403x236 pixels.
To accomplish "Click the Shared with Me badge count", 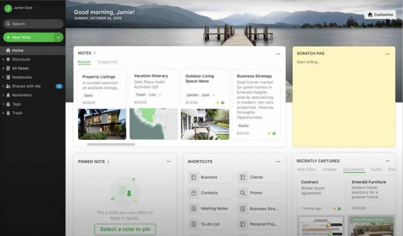I will [59, 86].
